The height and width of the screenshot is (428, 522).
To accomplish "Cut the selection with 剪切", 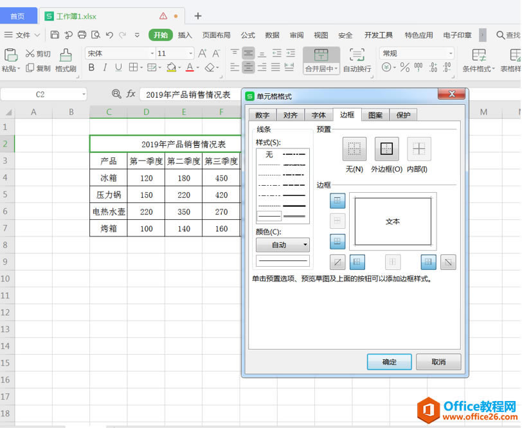I will (x=39, y=53).
